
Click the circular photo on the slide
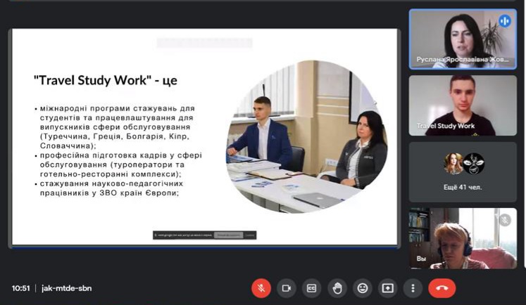click(x=306, y=136)
